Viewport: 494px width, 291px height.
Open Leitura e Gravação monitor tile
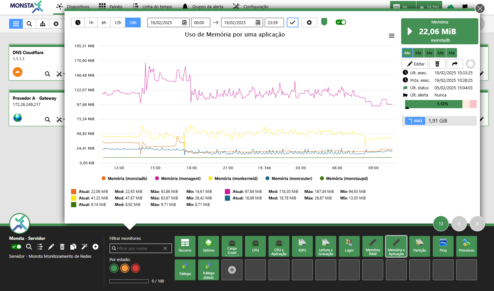pos(326,246)
